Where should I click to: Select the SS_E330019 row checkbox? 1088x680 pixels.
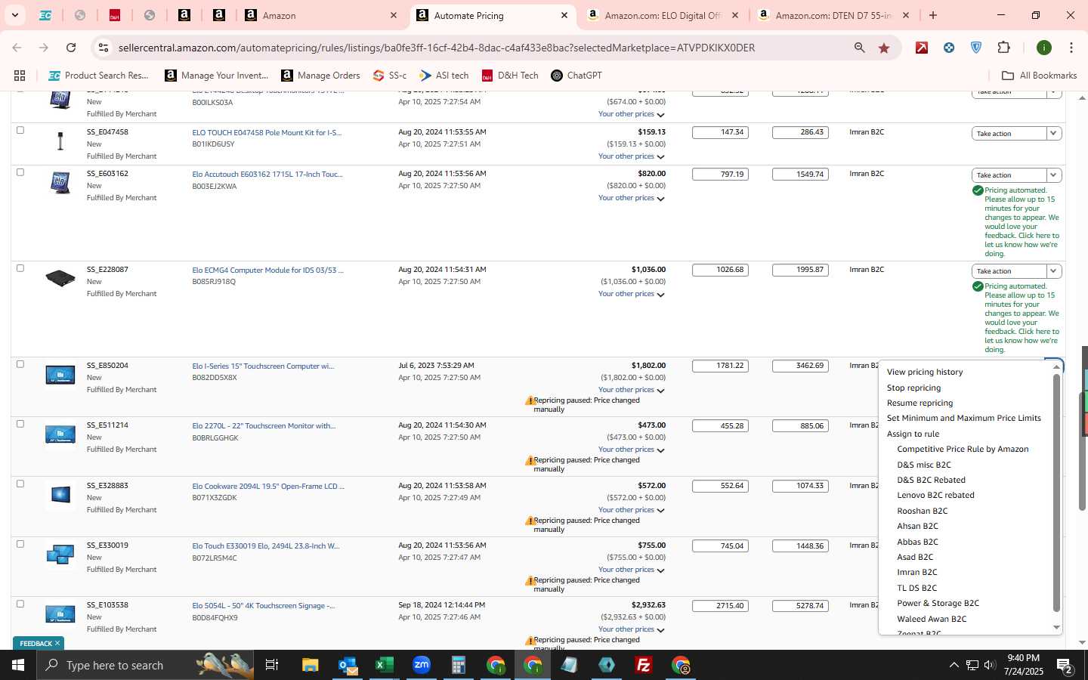(x=20, y=544)
